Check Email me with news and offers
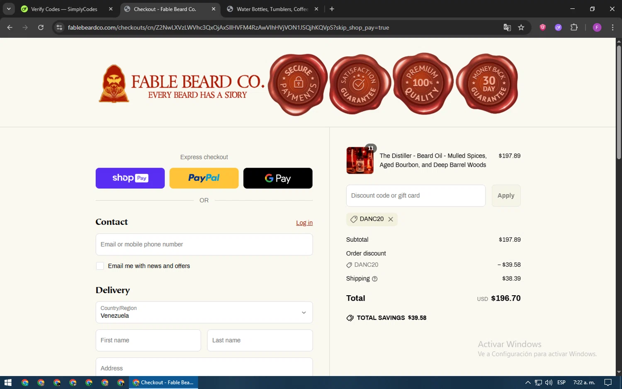 point(100,266)
